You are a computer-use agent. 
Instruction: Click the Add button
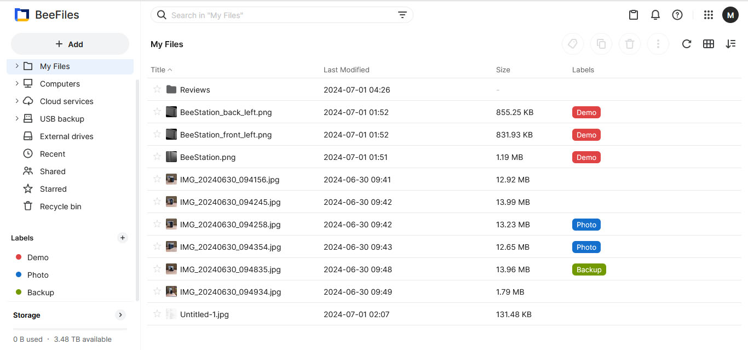pyautogui.click(x=70, y=44)
